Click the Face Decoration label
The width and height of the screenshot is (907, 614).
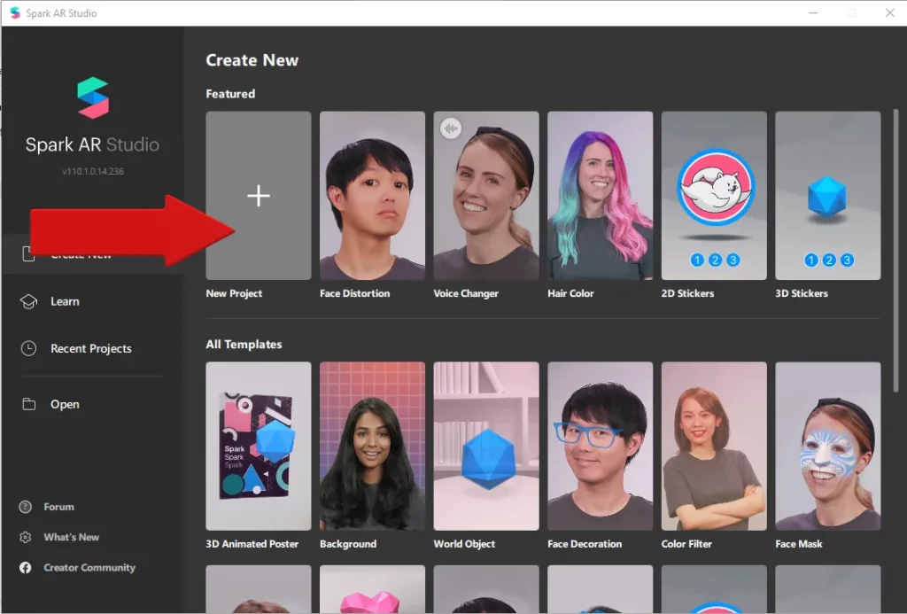pos(585,544)
